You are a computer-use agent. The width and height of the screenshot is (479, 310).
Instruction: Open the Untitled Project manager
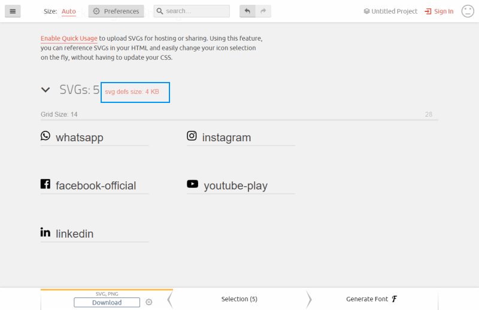coord(390,11)
